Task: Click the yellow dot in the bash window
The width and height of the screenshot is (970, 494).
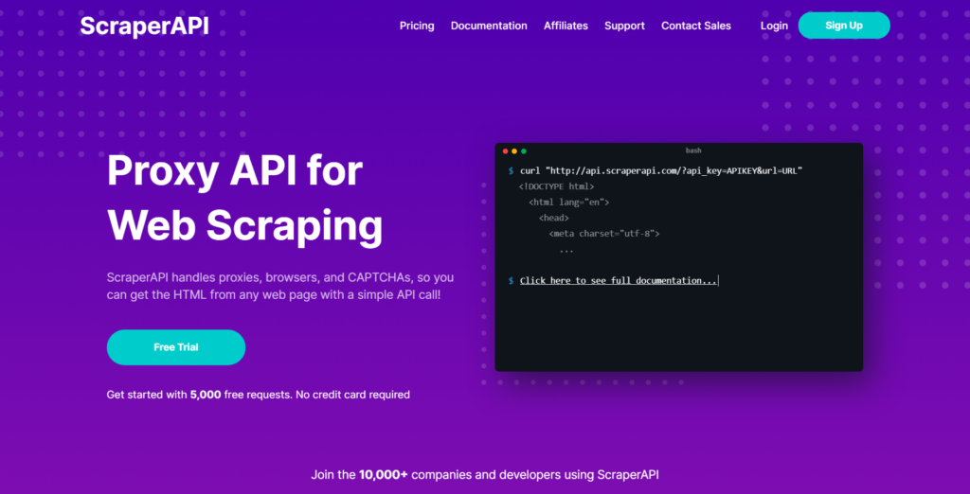Action: pyautogui.click(x=514, y=151)
